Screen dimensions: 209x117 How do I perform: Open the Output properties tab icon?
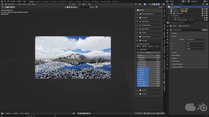pos(168,33)
